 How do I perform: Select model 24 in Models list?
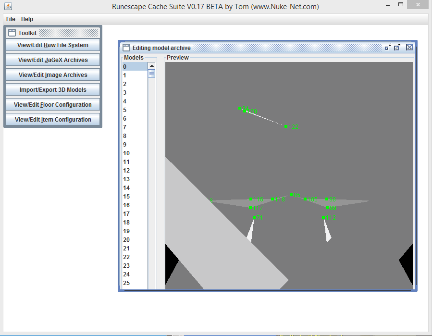coord(135,274)
